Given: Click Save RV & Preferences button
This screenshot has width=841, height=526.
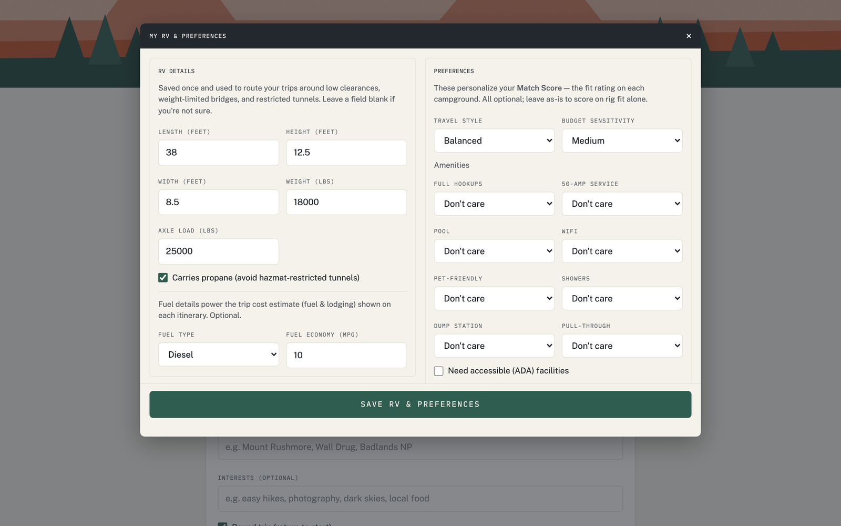Looking at the screenshot, I should tap(420, 404).
